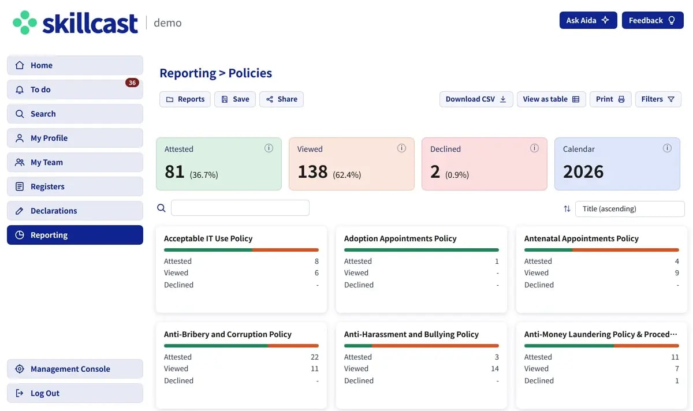Click the Calendar info icon

click(667, 148)
